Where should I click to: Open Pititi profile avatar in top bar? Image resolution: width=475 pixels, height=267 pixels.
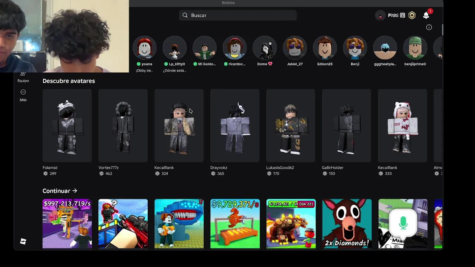pyautogui.click(x=380, y=15)
